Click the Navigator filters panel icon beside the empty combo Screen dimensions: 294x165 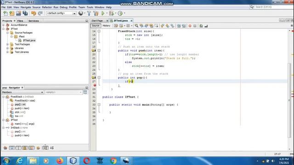(x=85, y=92)
